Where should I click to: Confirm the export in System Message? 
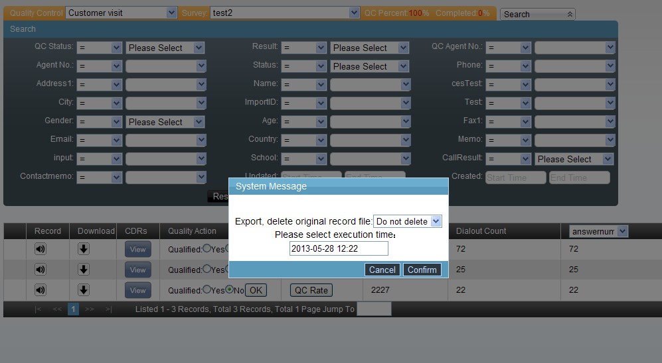422,270
